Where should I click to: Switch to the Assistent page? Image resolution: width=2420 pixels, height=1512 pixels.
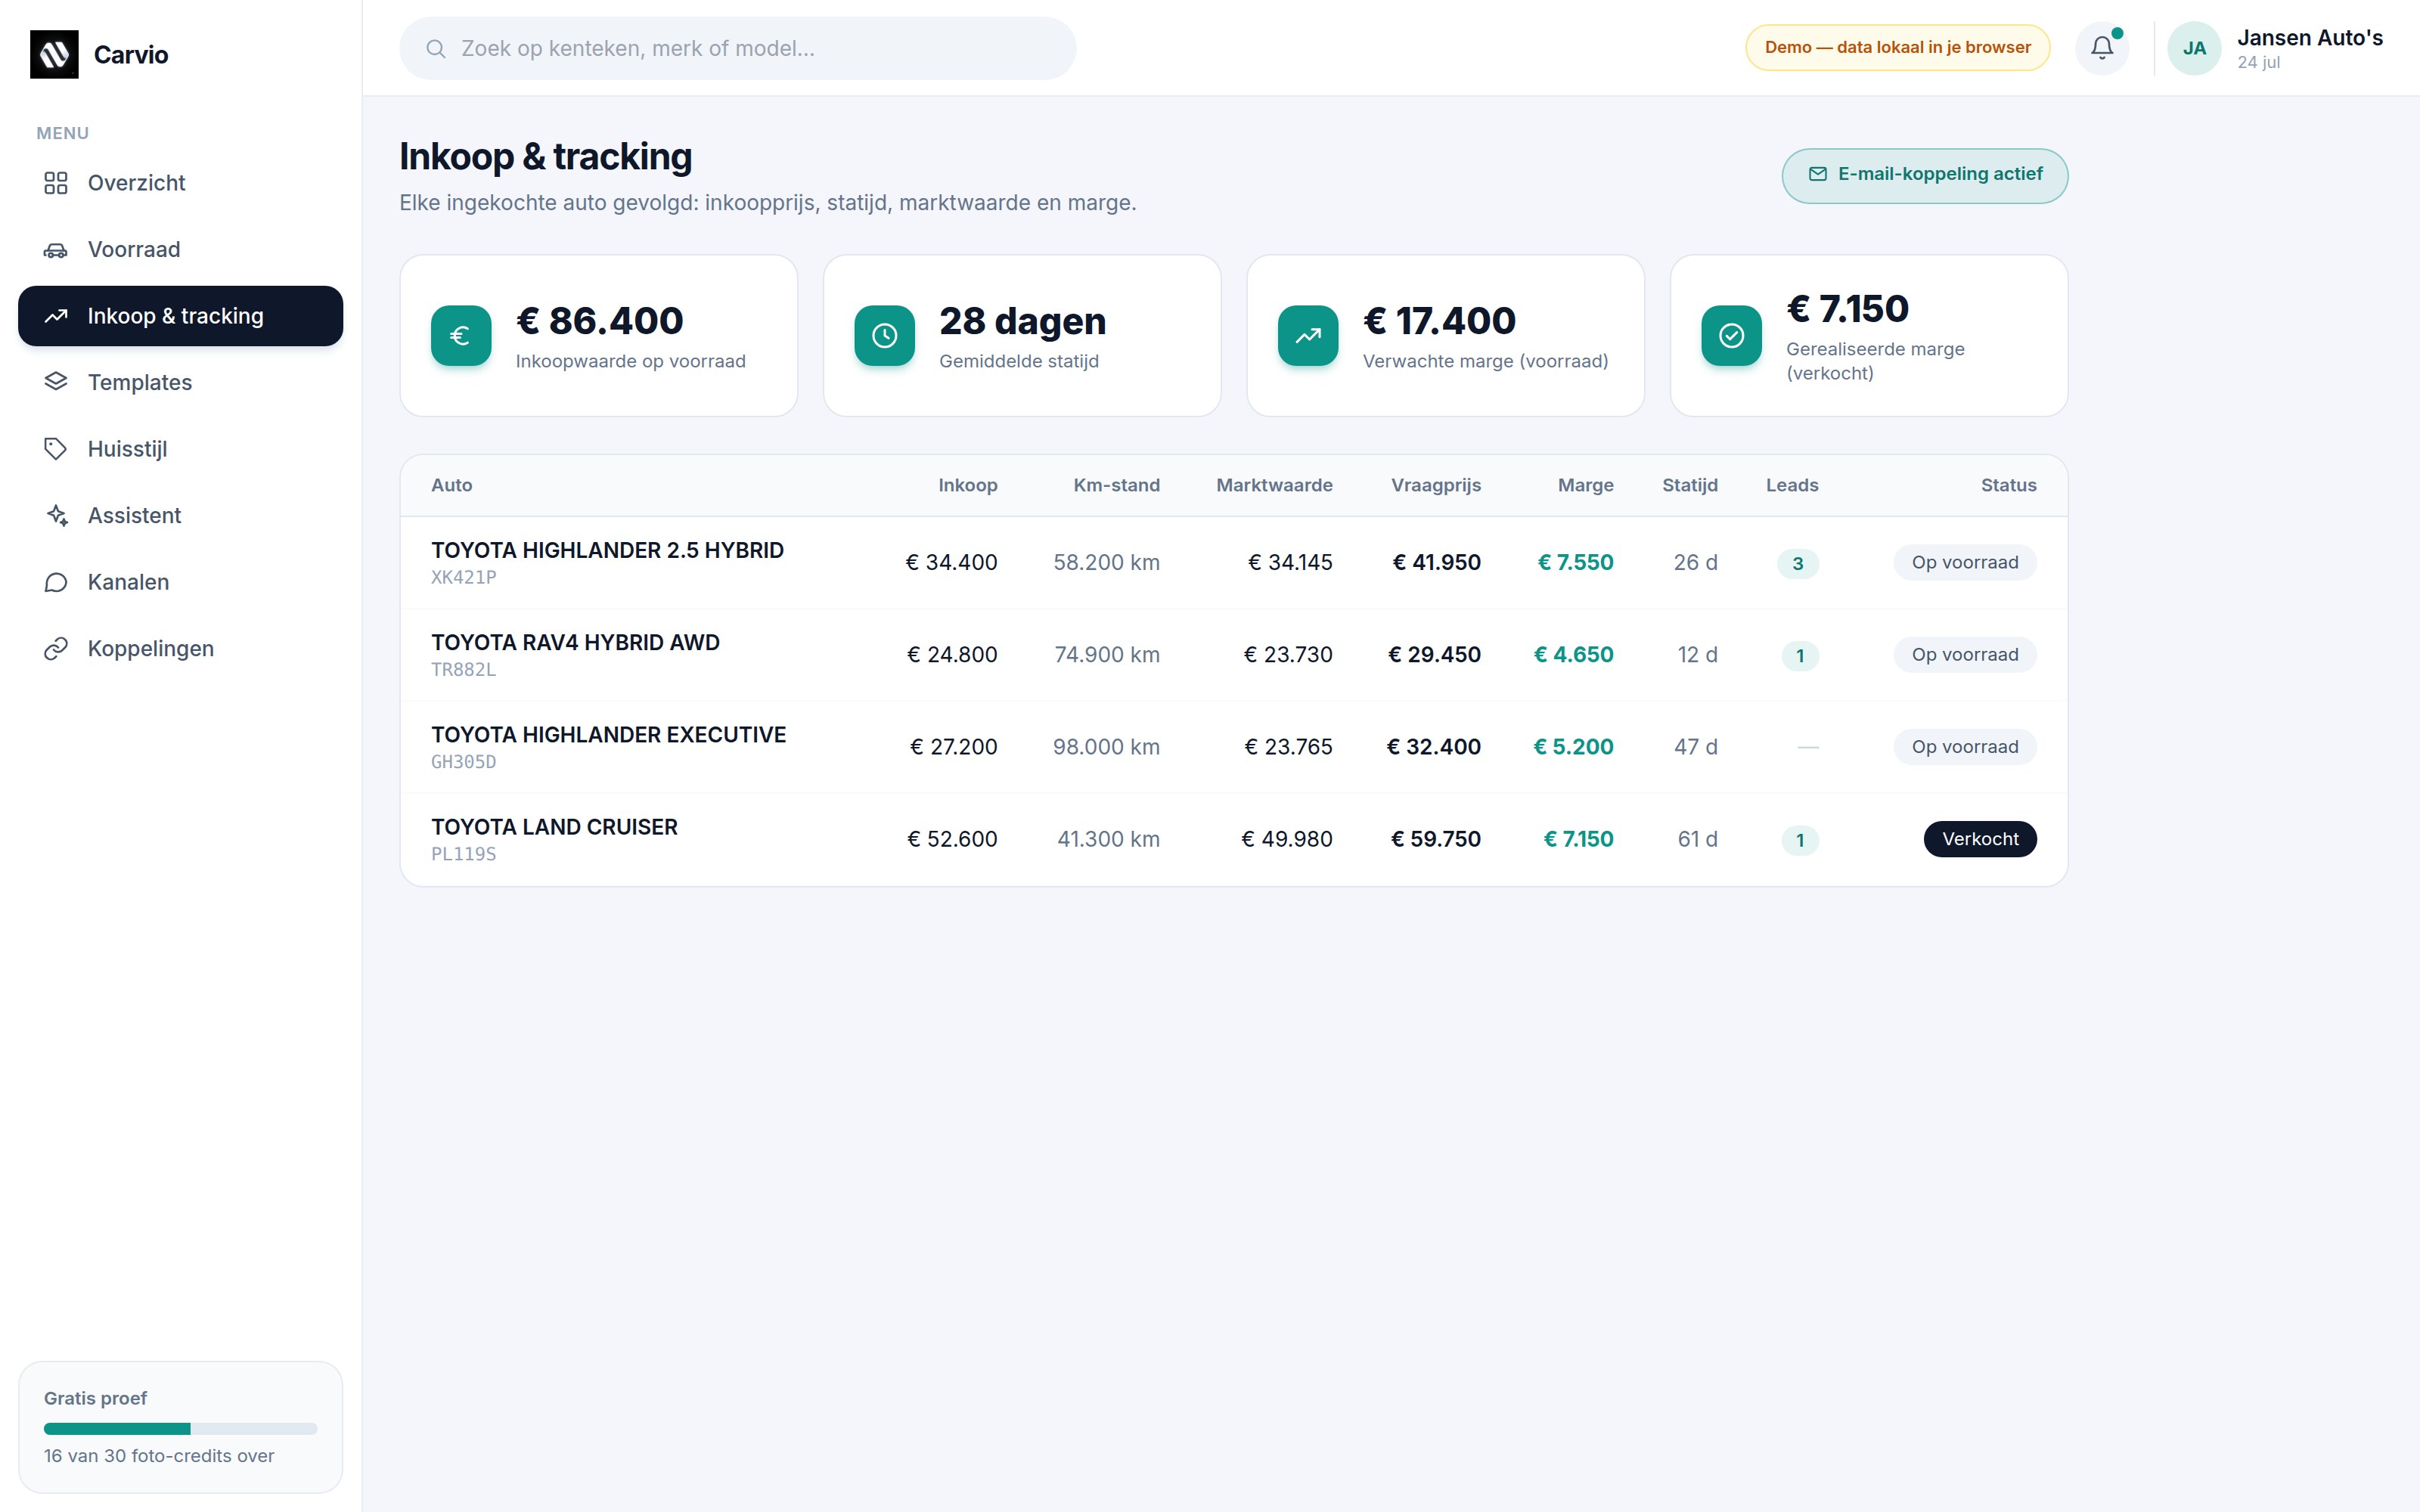coord(180,515)
